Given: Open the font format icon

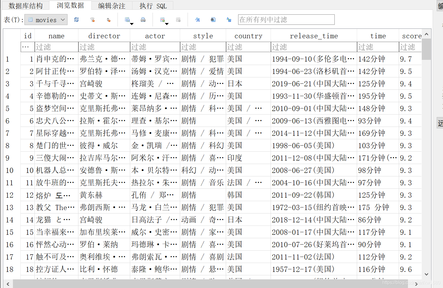Looking at the screenshot, I should click(197, 20).
